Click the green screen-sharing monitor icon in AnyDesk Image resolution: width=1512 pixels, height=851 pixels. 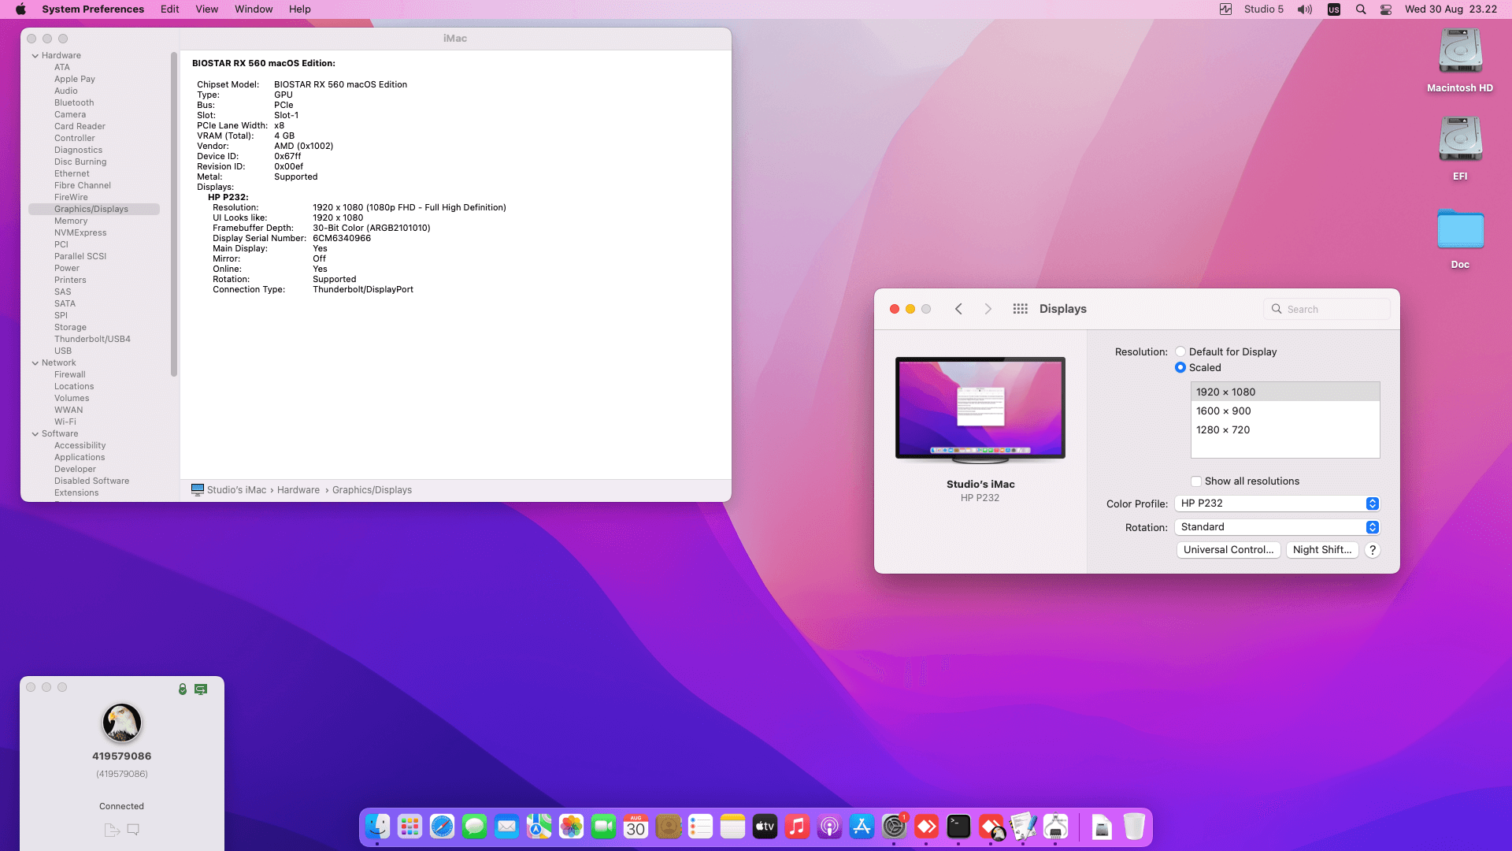click(x=201, y=689)
